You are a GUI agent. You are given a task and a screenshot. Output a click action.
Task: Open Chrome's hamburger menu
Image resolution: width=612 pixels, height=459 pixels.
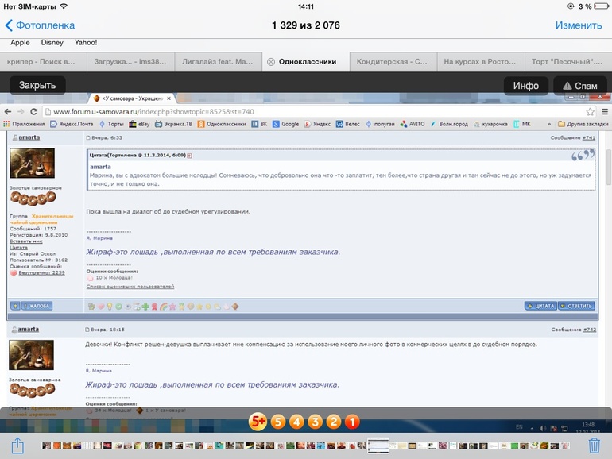point(605,112)
